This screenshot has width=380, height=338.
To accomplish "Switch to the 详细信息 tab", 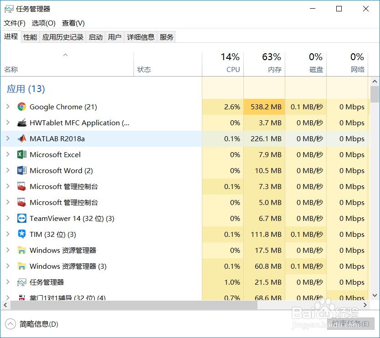I will click(x=141, y=37).
